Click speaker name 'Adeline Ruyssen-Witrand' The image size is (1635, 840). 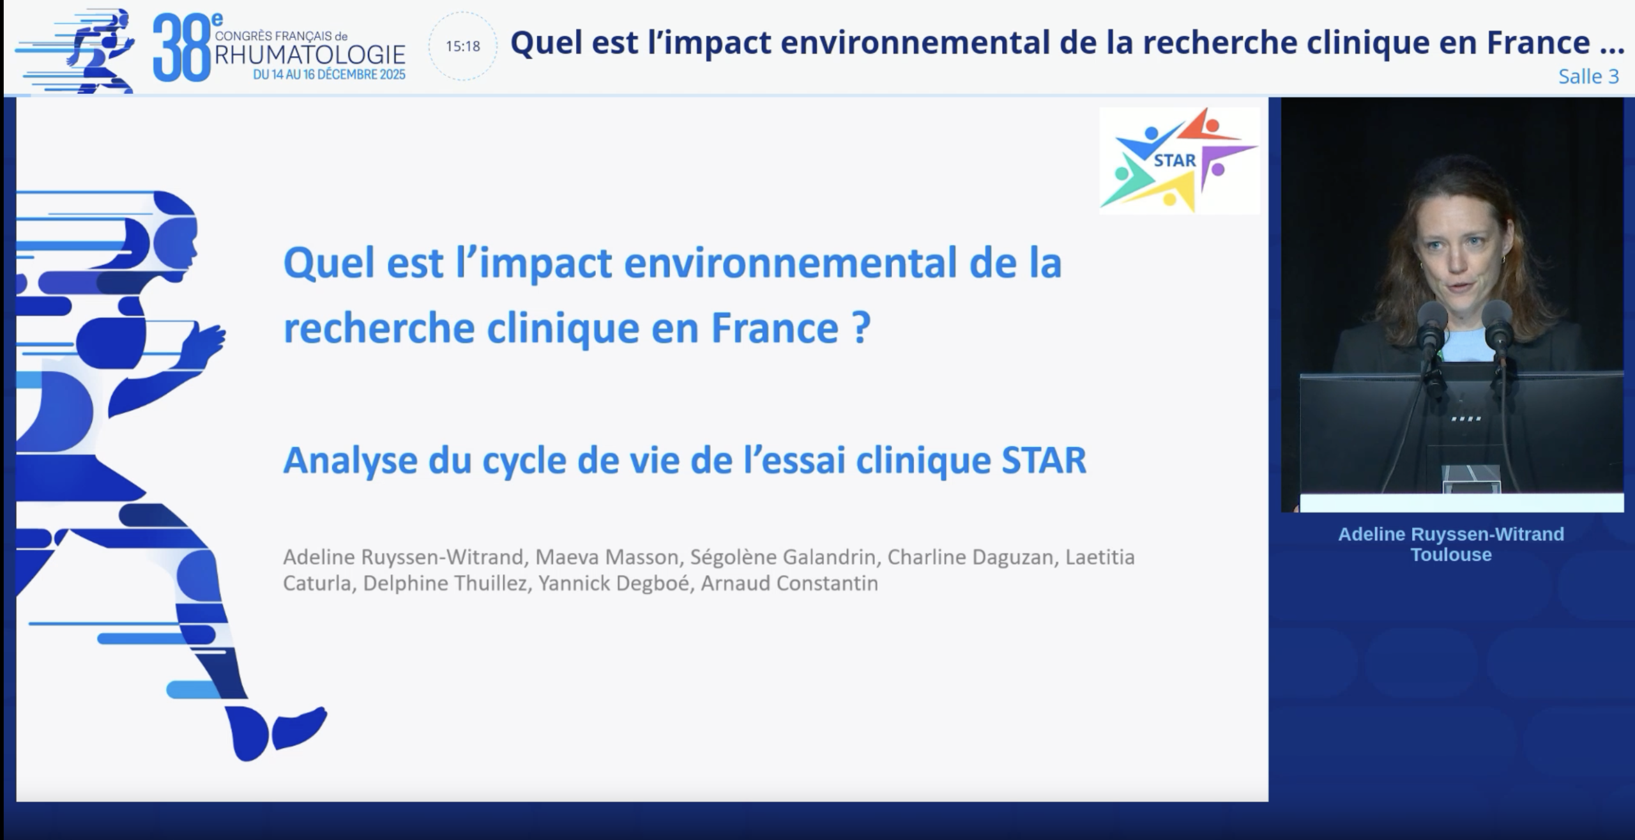(x=1451, y=534)
